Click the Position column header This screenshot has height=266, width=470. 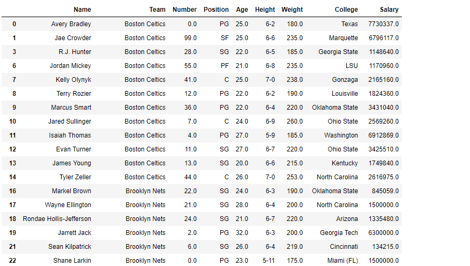tap(216, 10)
